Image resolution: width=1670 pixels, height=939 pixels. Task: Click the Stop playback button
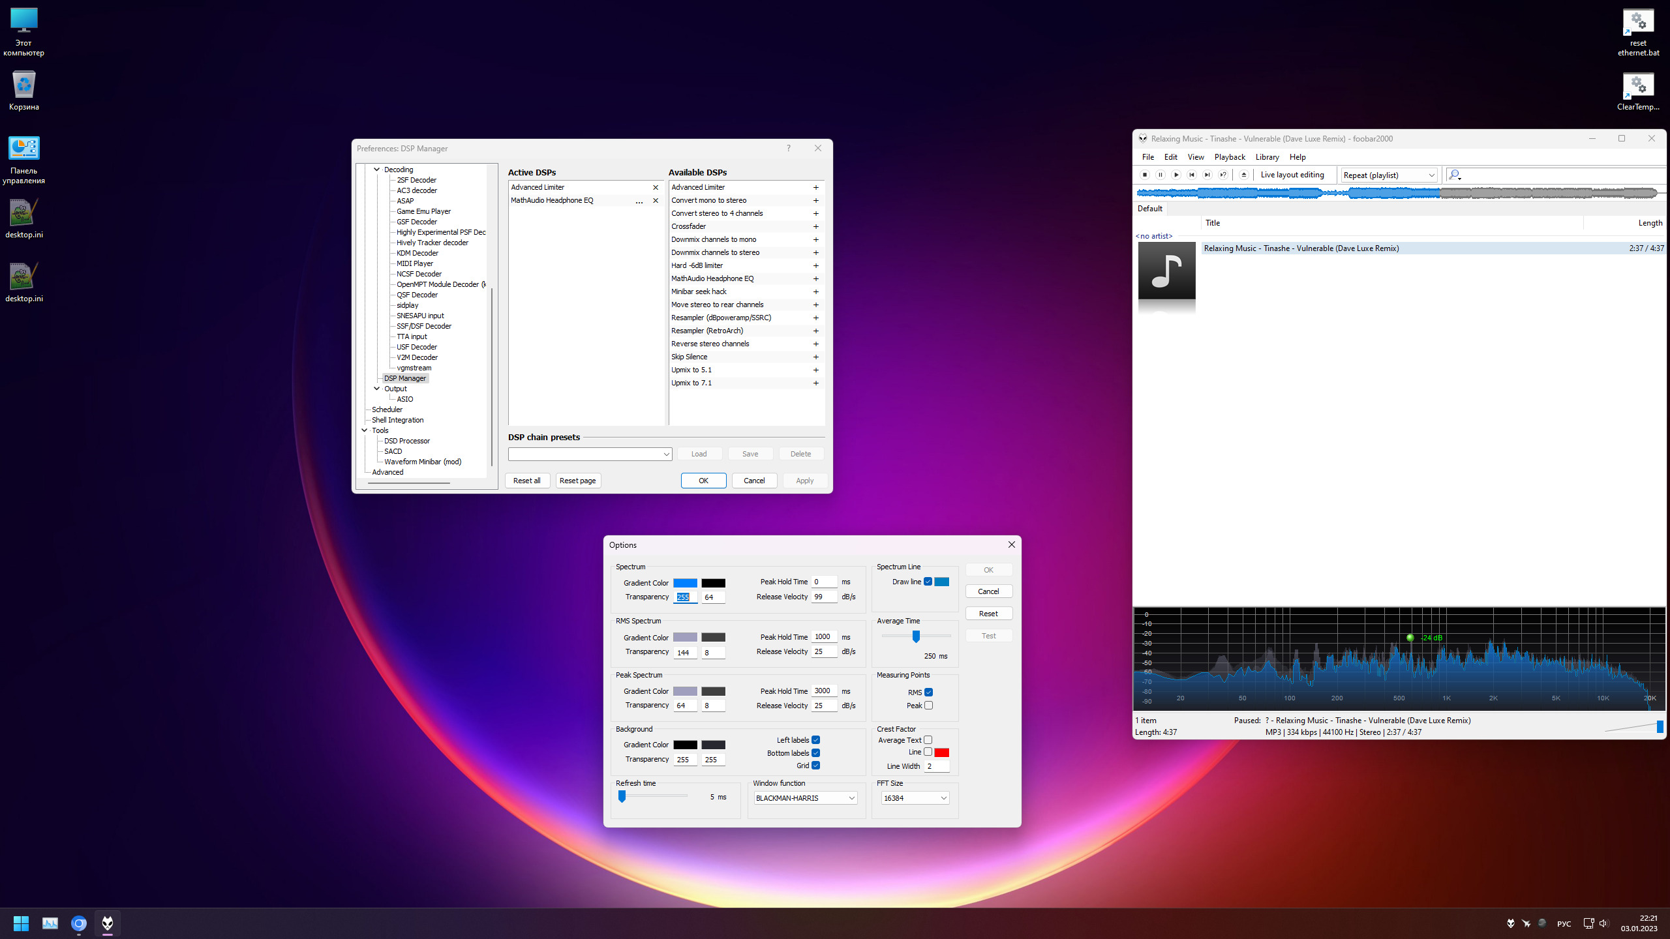(x=1144, y=175)
